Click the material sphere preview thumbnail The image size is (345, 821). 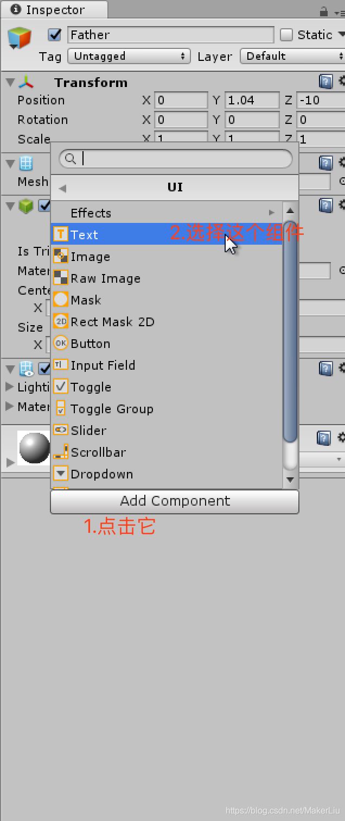point(34,448)
